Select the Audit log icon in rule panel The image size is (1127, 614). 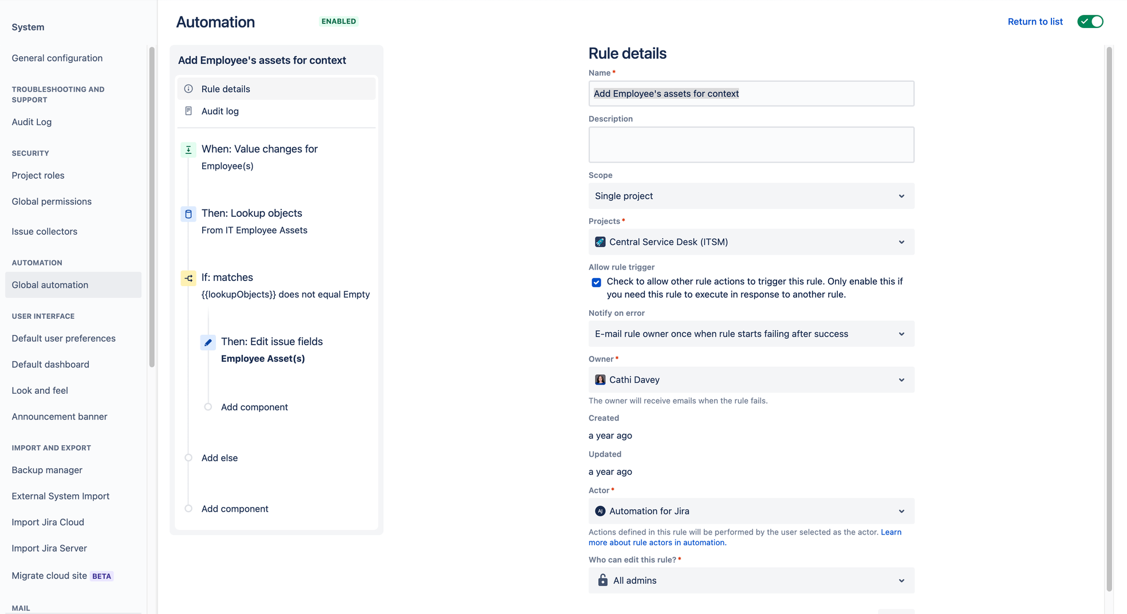[188, 110]
